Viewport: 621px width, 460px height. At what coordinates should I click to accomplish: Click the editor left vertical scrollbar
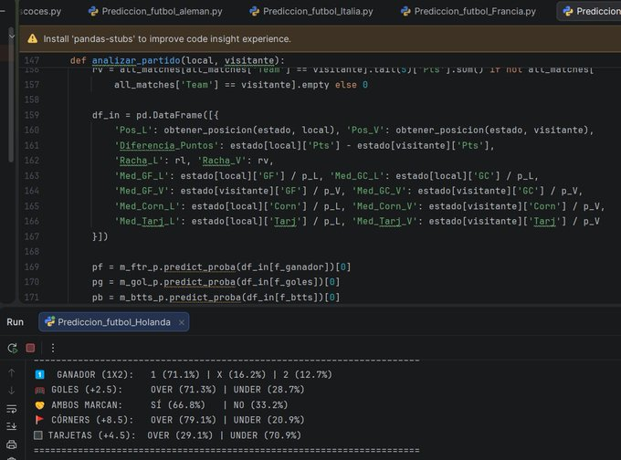click(11, 95)
